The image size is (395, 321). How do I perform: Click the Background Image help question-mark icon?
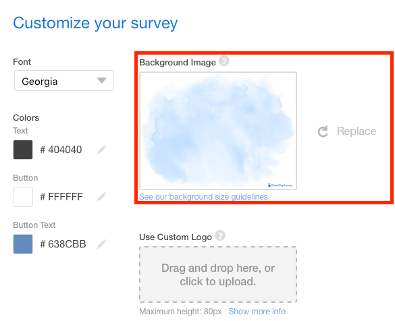pos(223,61)
